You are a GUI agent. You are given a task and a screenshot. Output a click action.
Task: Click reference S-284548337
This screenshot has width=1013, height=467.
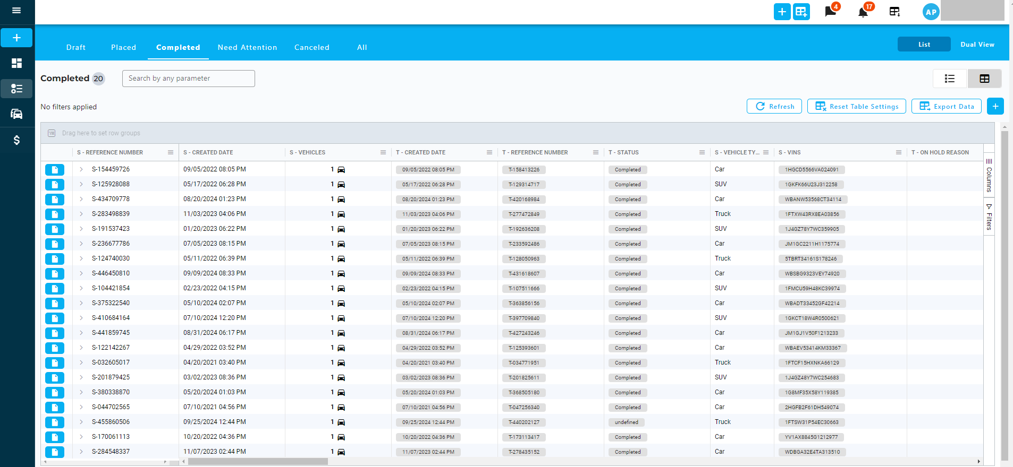(111, 452)
